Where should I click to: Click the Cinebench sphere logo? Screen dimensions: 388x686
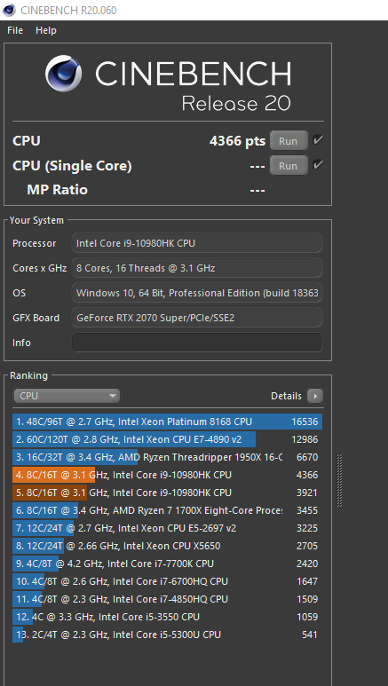pyautogui.click(x=64, y=74)
